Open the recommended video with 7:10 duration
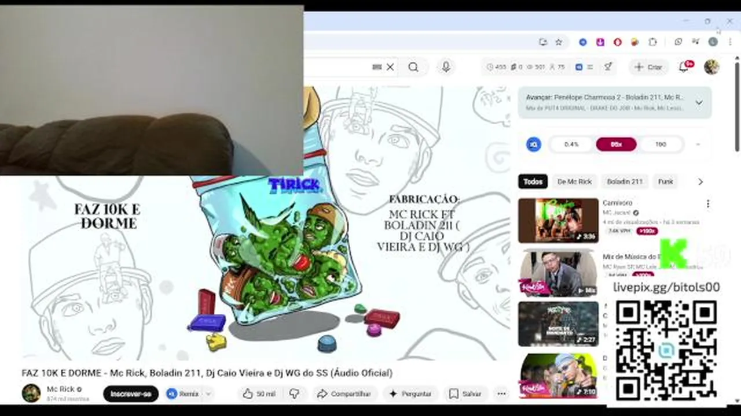Viewport: 741px width, 416px height. (x=558, y=376)
